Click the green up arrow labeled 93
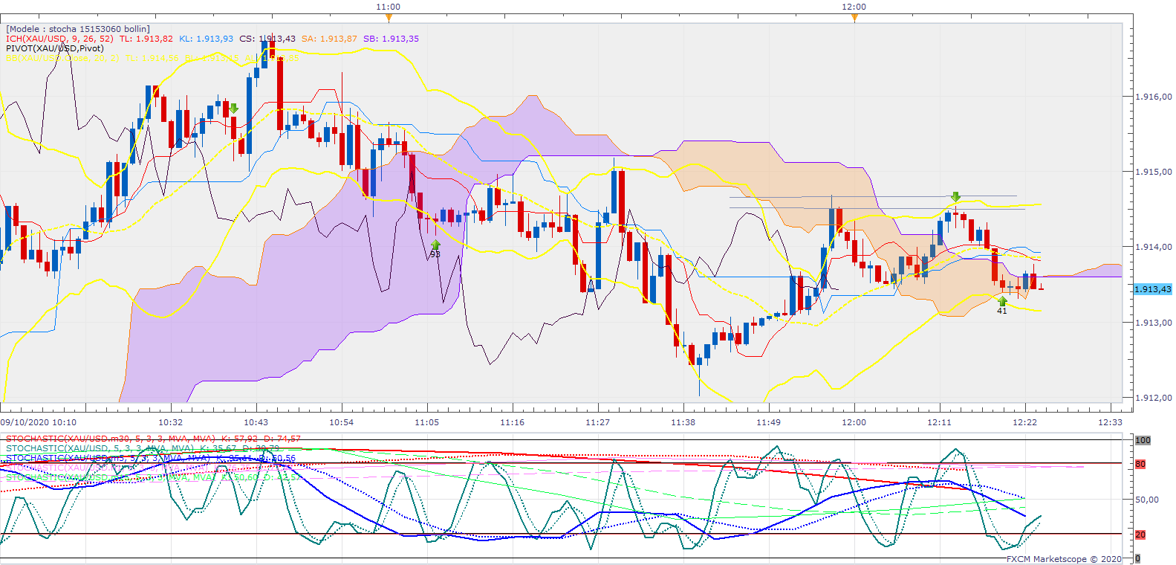The width and height of the screenshot is (1176, 565). point(435,244)
